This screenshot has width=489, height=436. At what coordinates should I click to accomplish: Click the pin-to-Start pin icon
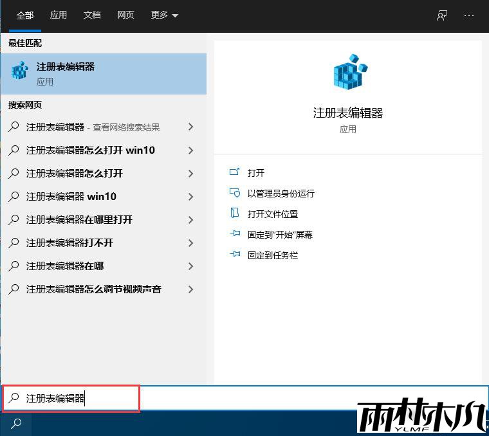point(235,233)
